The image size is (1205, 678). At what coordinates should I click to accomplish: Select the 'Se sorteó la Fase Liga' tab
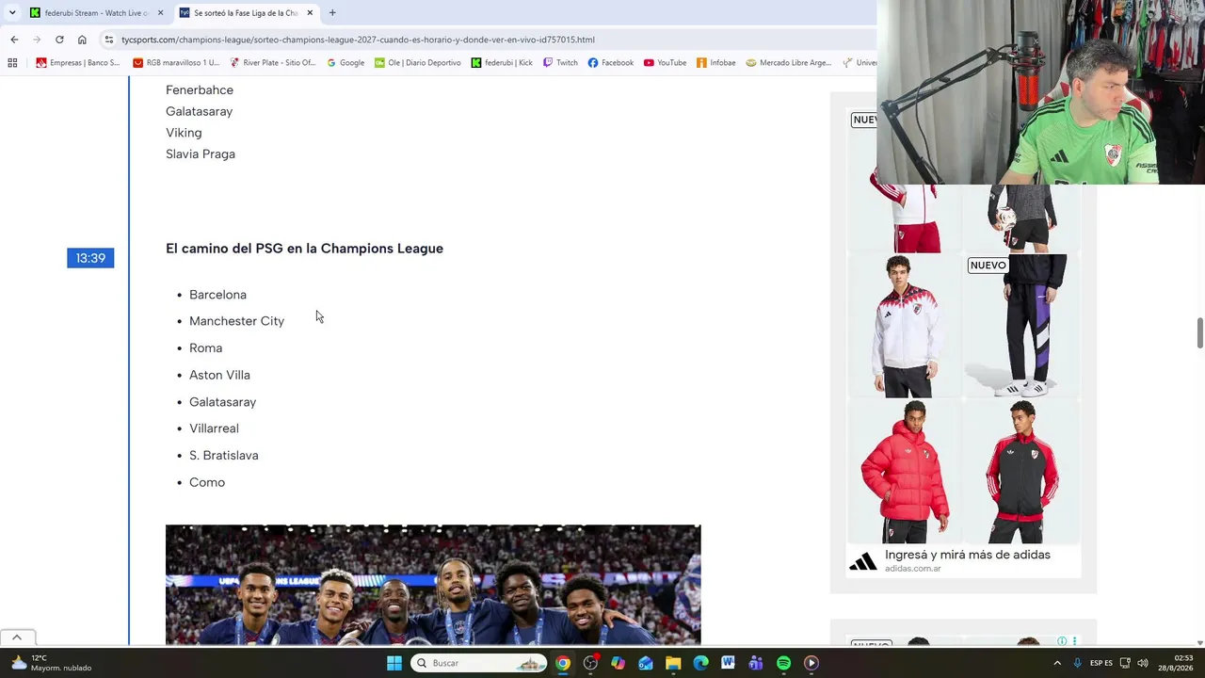coord(246,13)
